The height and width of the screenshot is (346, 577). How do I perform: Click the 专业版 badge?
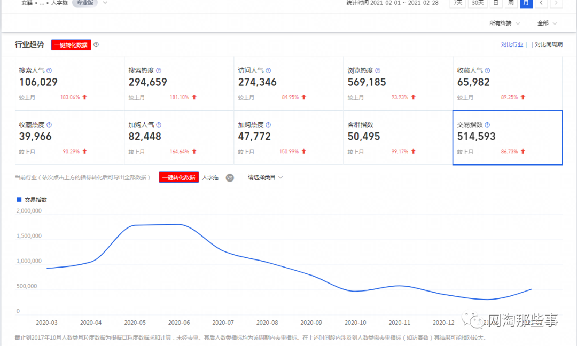(85, 3)
